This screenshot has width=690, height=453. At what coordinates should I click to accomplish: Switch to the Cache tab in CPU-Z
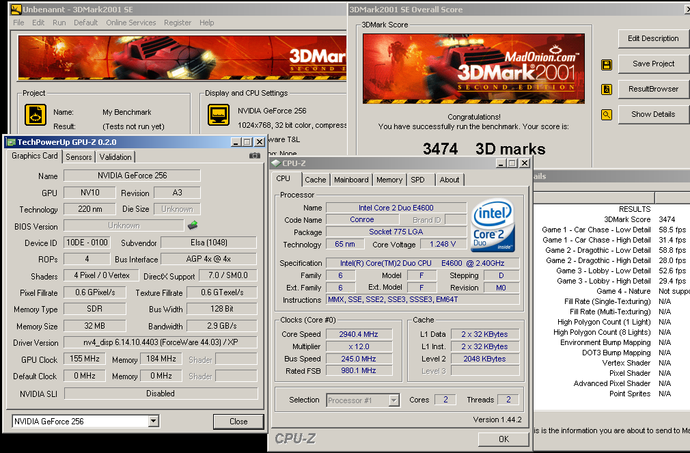(x=316, y=180)
